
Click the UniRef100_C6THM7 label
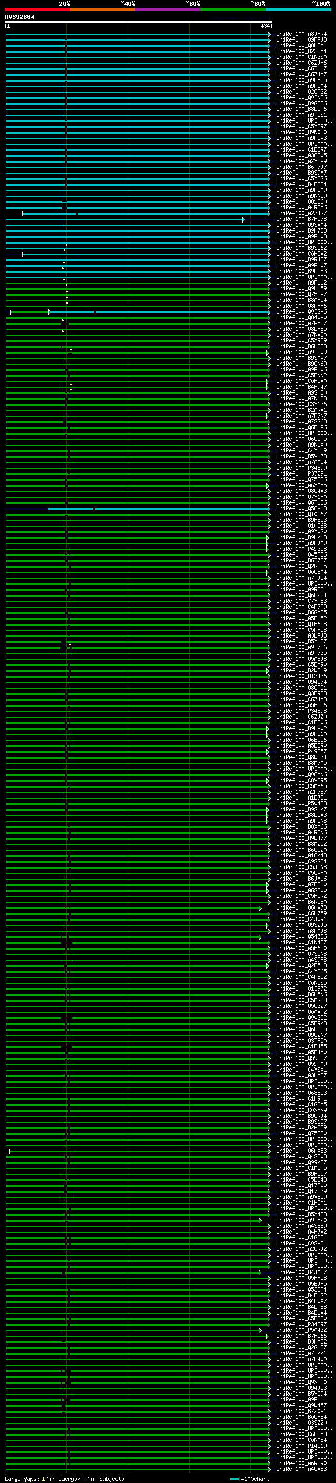coord(301,68)
